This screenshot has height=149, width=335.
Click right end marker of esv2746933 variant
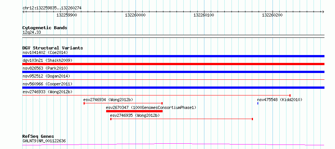pos(290,95)
